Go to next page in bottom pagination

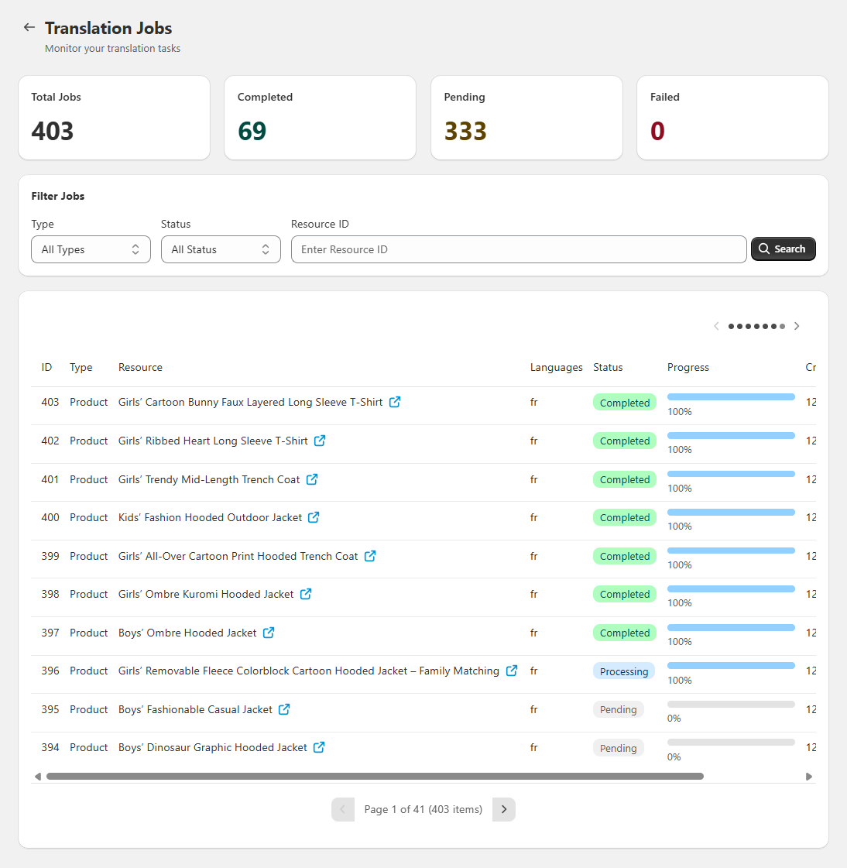[x=504, y=809]
